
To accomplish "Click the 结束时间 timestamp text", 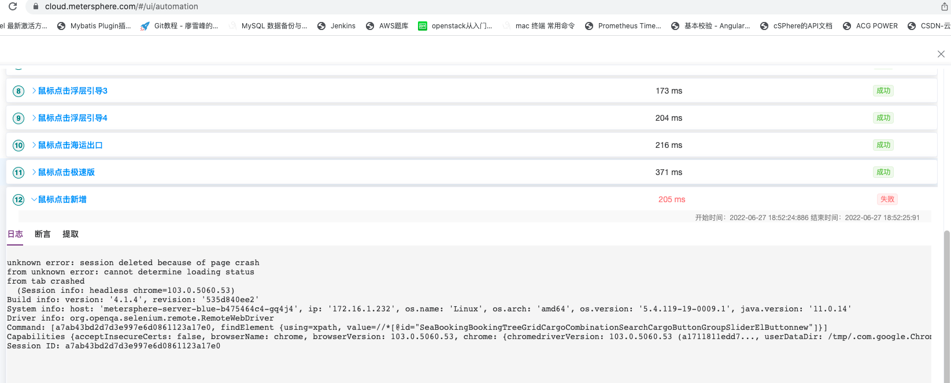I will click(865, 218).
